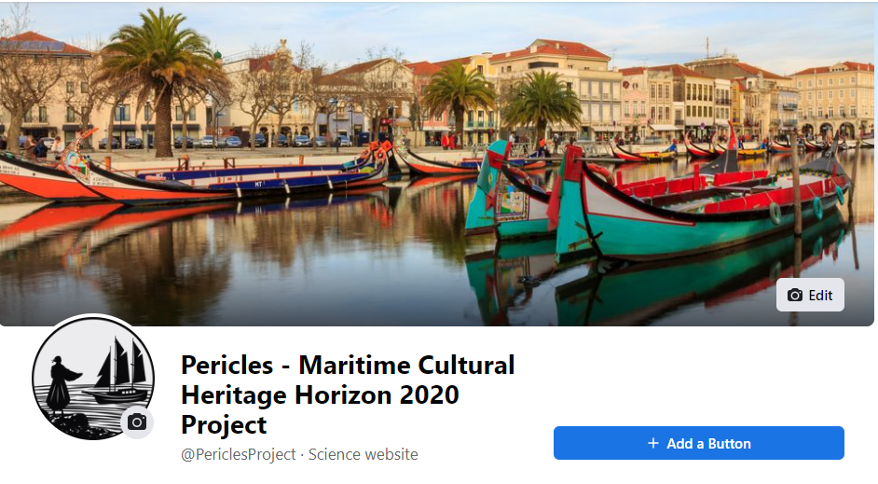Click the camera icon inside the Edit button
The image size is (878, 484).
(x=794, y=296)
